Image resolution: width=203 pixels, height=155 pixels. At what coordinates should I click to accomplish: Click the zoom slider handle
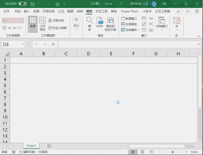(173, 152)
